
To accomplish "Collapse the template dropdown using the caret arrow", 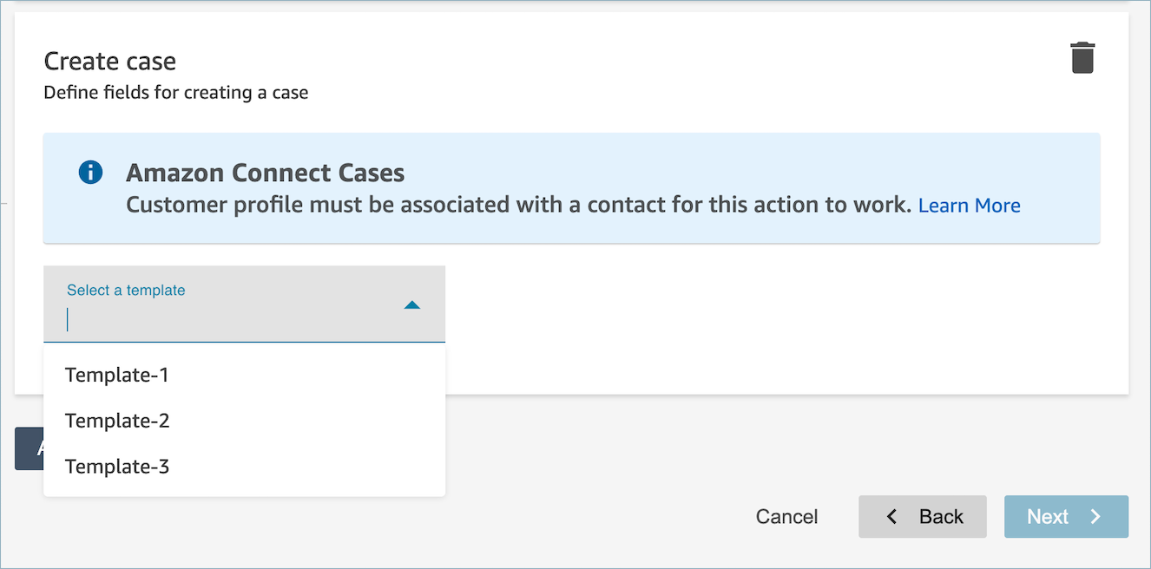I will click(412, 304).
